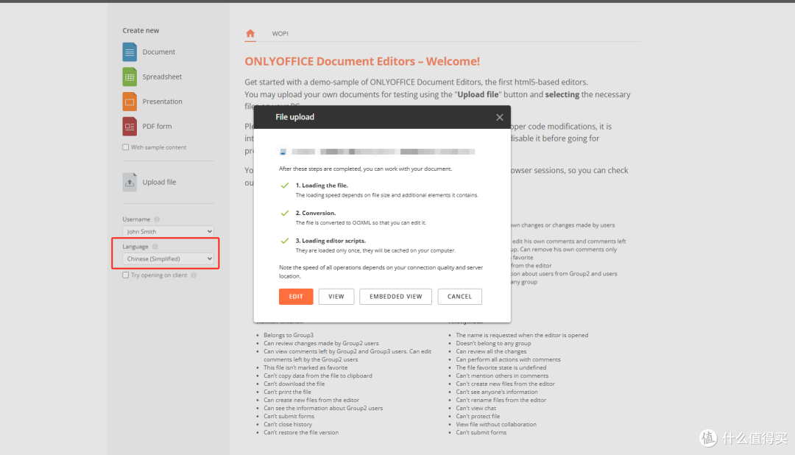
Task: Expand the Language dropdown Chinese (Simplified)
Action: point(168,258)
